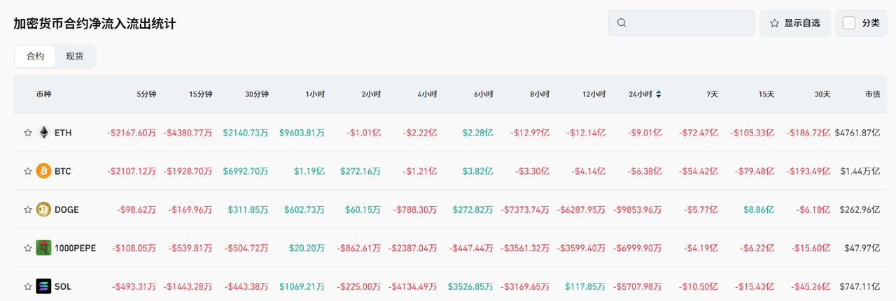The height and width of the screenshot is (301, 896).
Task: Click DOGE 24-hour value -$9853.96万
Action: [x=637, y=210]
